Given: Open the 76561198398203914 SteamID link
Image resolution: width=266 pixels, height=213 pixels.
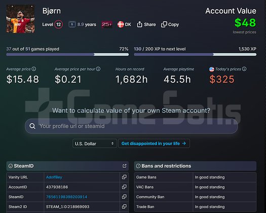Looking at the screenshot, I should point(66,197).
